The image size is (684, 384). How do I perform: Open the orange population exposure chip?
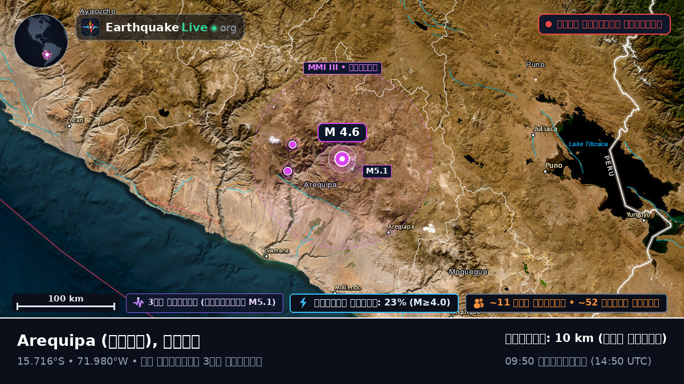(567, 303)
